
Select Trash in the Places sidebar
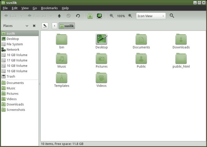11,76
